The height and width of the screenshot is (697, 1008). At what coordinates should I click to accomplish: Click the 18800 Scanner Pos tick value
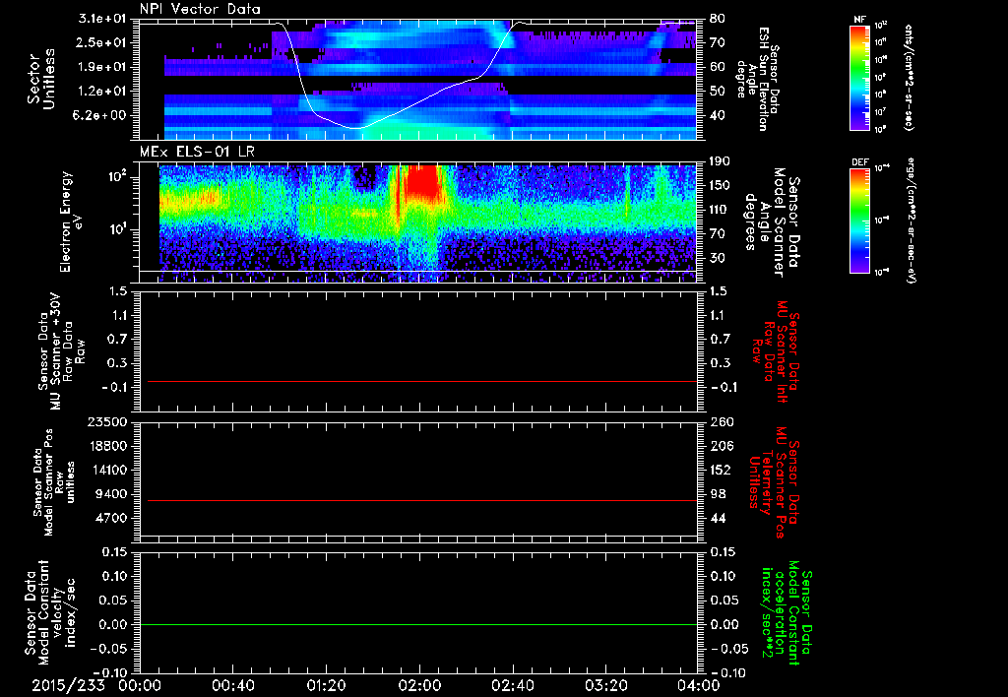(106, 446)
